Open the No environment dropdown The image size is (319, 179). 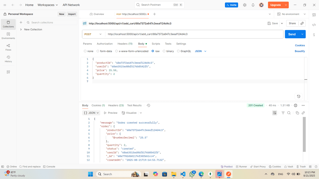[290, 14]
